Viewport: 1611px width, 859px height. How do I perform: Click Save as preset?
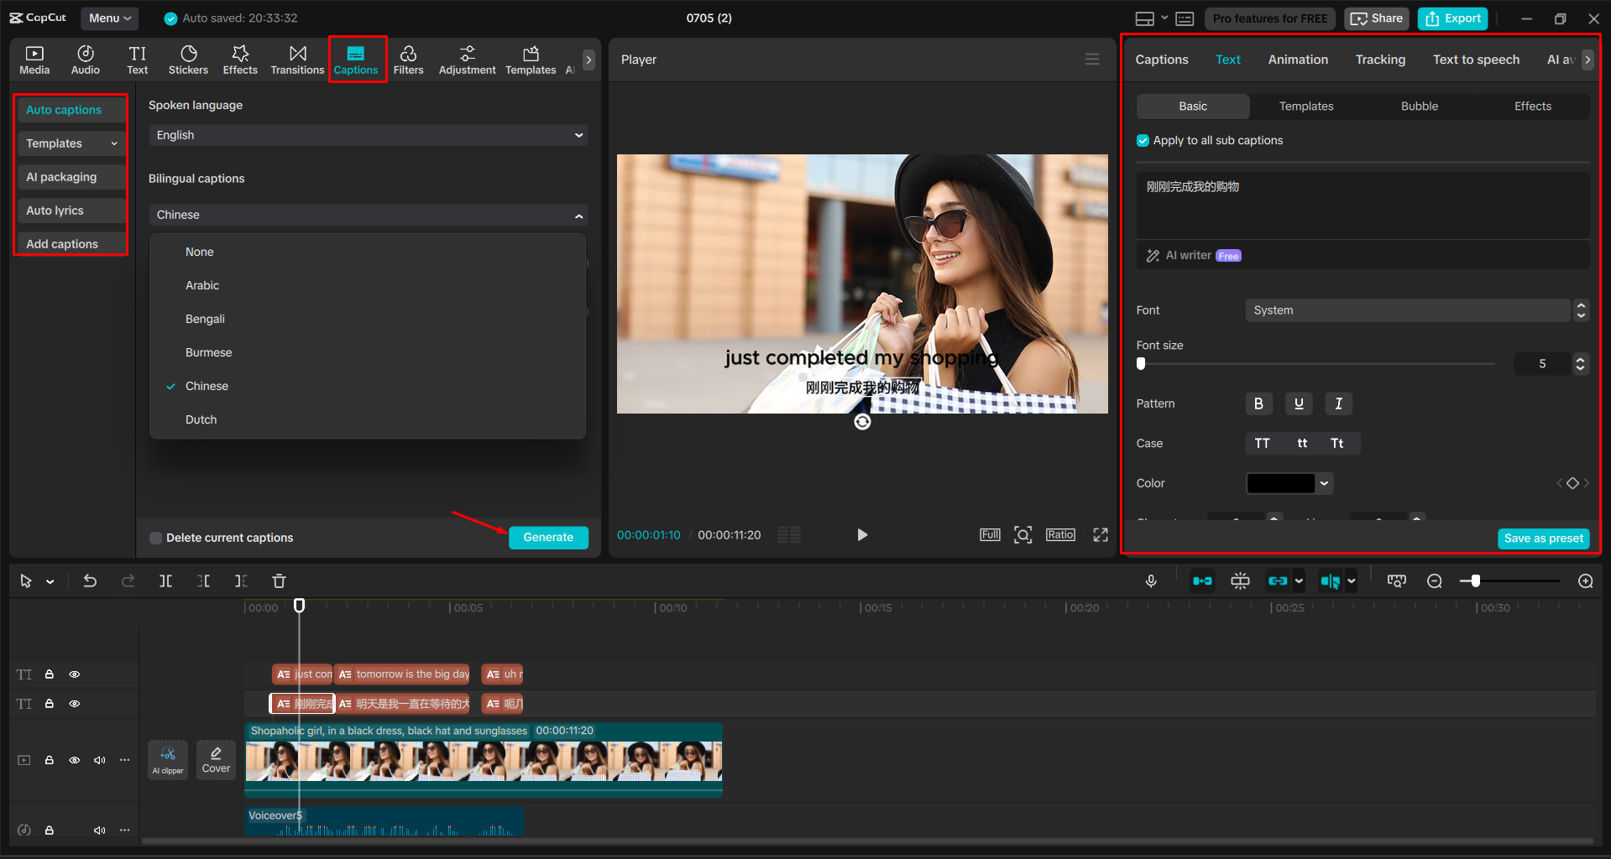click(x=1542, y=538)
